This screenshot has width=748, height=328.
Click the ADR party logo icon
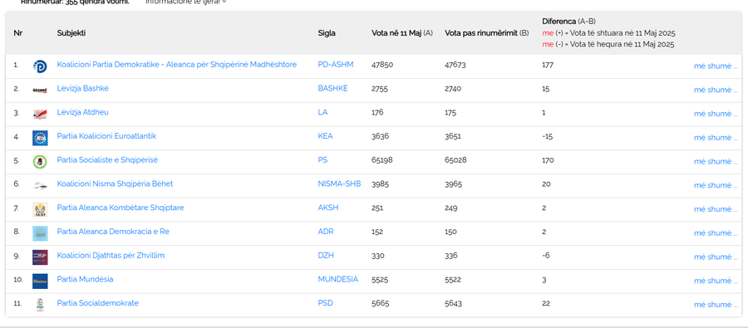point(40,233)
